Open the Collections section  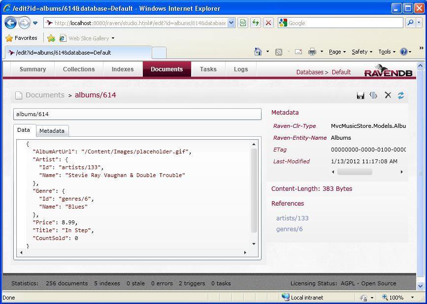click(x=78, y=69)
